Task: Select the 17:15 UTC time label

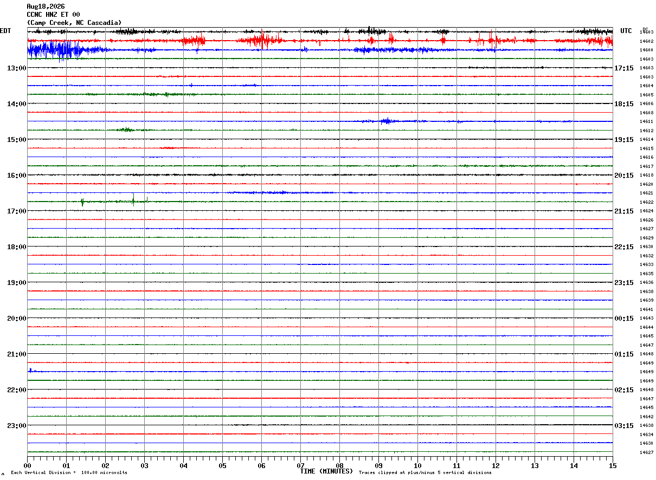Action: (624, 68)
